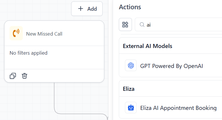The image size is (222, 120).
Task: Choose Eliza AI Appointment Booking action
Action: tap(178, 108)
